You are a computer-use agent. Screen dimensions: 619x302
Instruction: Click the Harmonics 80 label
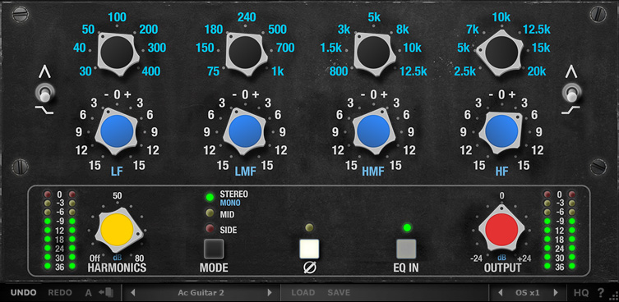140,259
